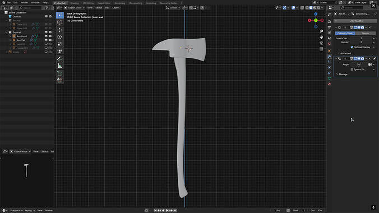Toggle viewport visibility of Axe.Head

(46, 36)
